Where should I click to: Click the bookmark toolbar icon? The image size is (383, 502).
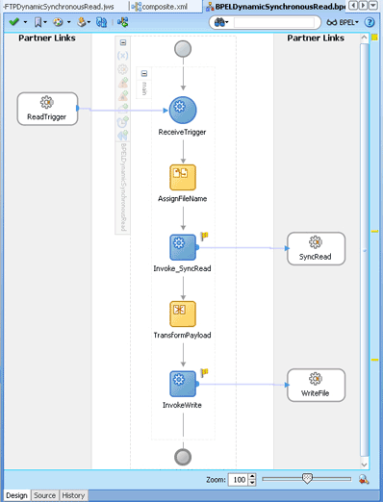(38, 22)
